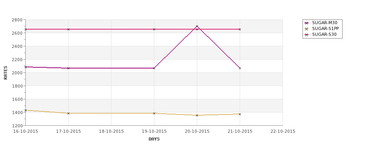Select SUGAR-S1PP data point on 20-10-2015

click(197, 115)
